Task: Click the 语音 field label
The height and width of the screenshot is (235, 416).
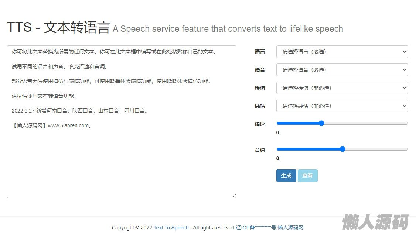Action: click(x=260, y=70)
